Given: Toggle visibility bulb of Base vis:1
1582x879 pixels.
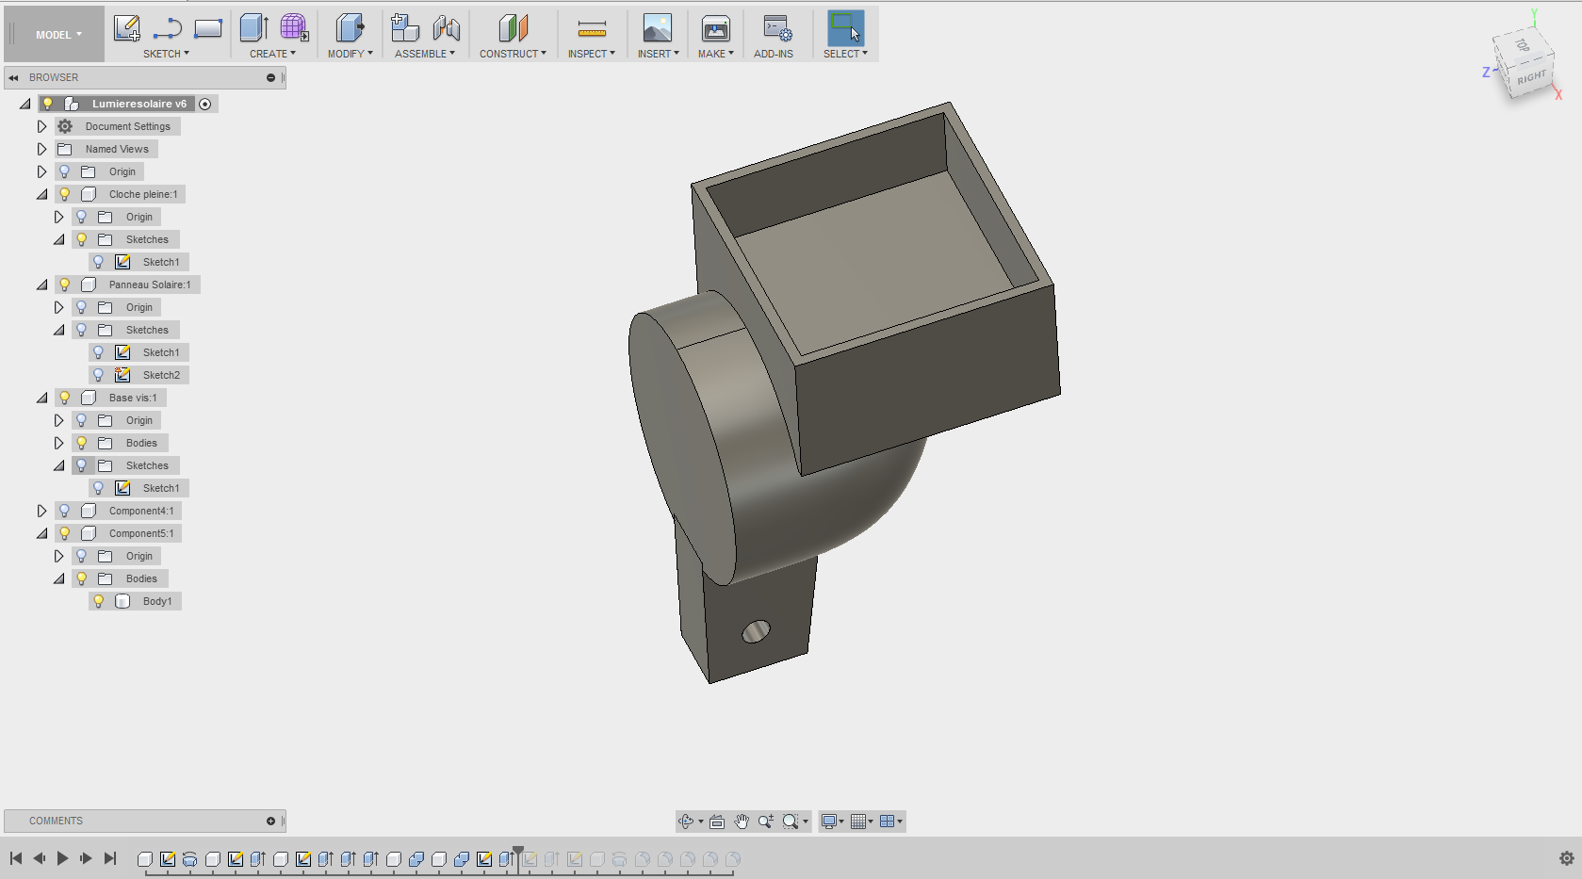Looking at the screenshot, I should [x=64, y=398].
